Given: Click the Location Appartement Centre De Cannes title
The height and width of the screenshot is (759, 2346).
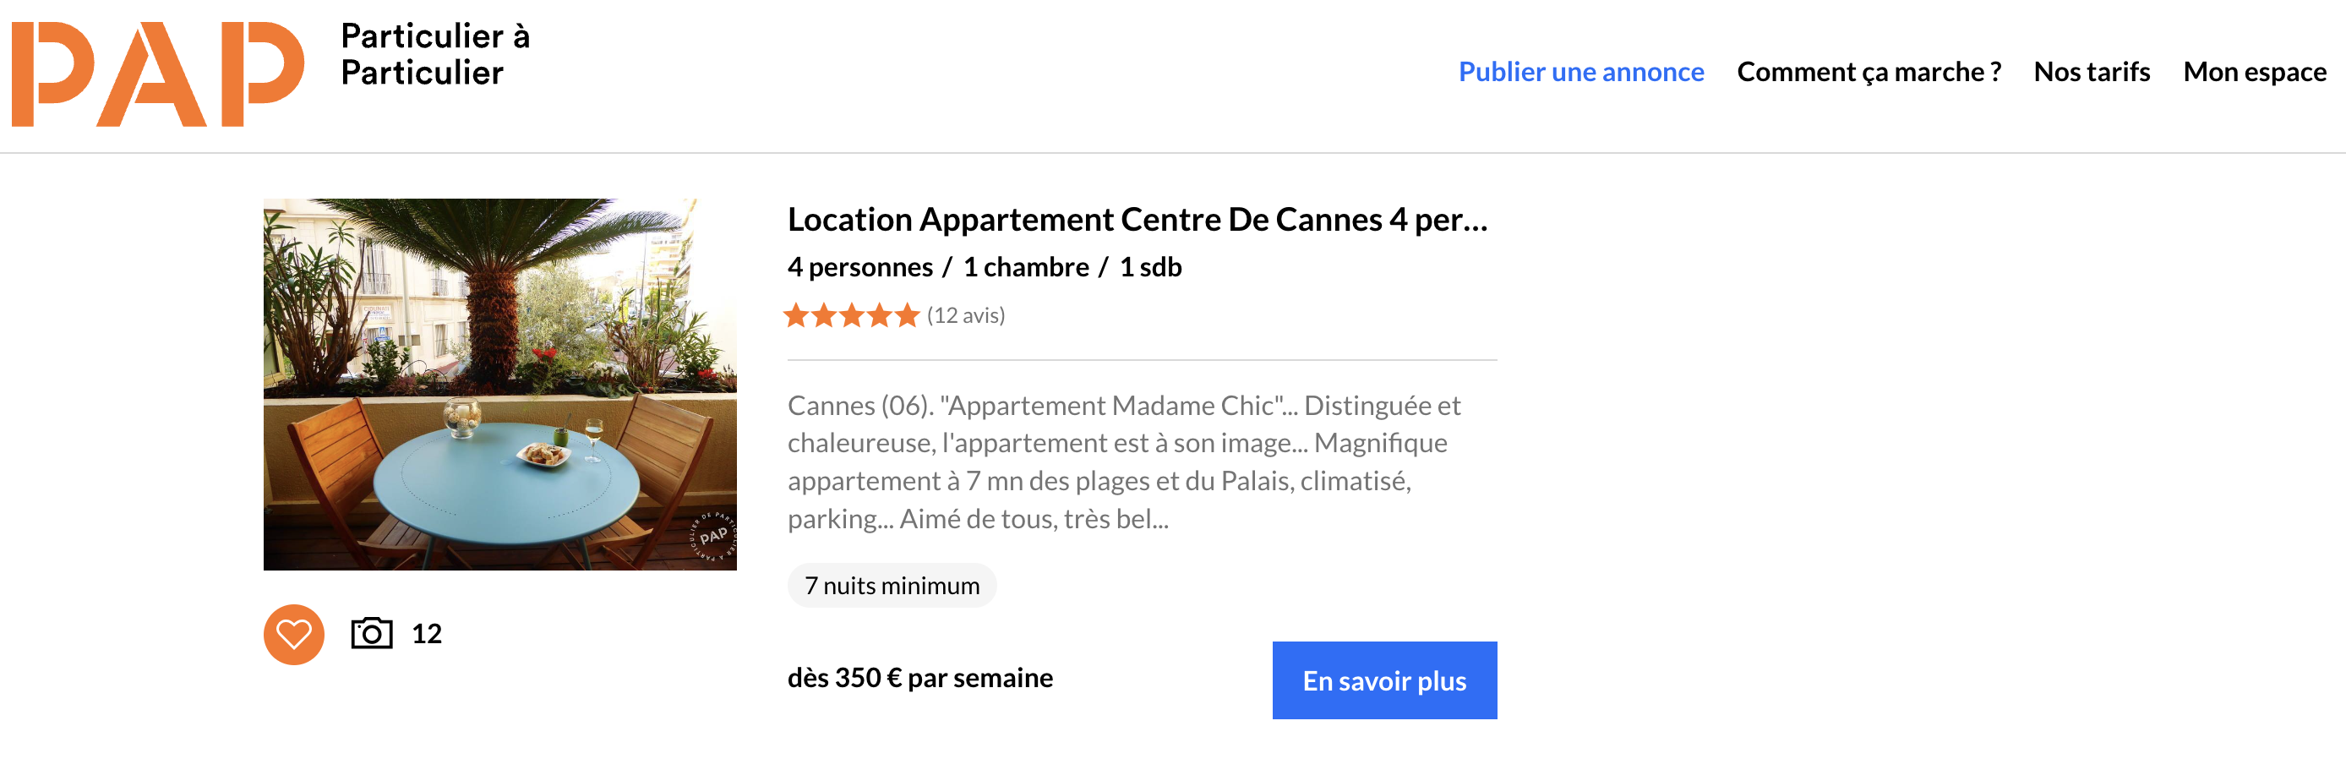Looking at the screenshot, I should coord(1137,220).
